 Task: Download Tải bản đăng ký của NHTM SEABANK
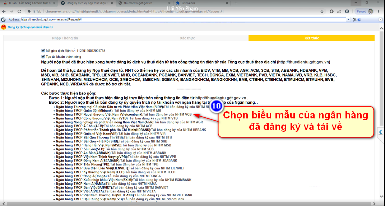pyautogui.click(x=149, y=160)
